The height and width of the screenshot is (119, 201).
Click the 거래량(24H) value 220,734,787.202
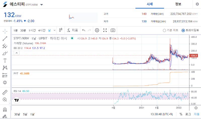[x=181, y=14]
